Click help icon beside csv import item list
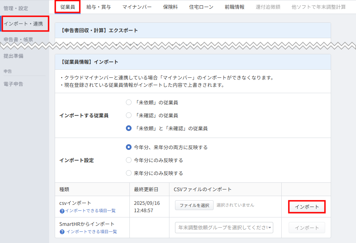The width and height of the screenshot is (356, 243). click(62, 211)
